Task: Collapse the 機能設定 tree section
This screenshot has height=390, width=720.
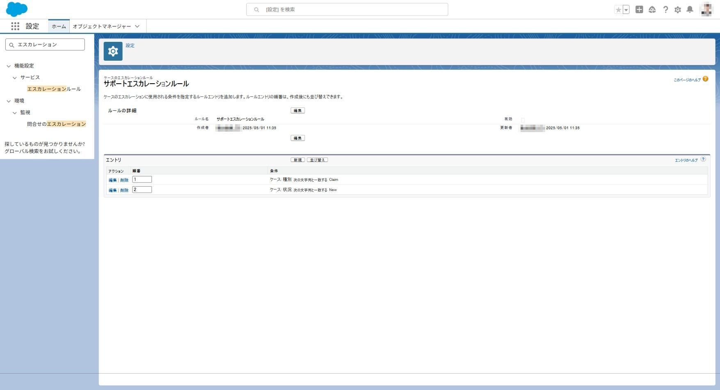Action: coord(9,66)
